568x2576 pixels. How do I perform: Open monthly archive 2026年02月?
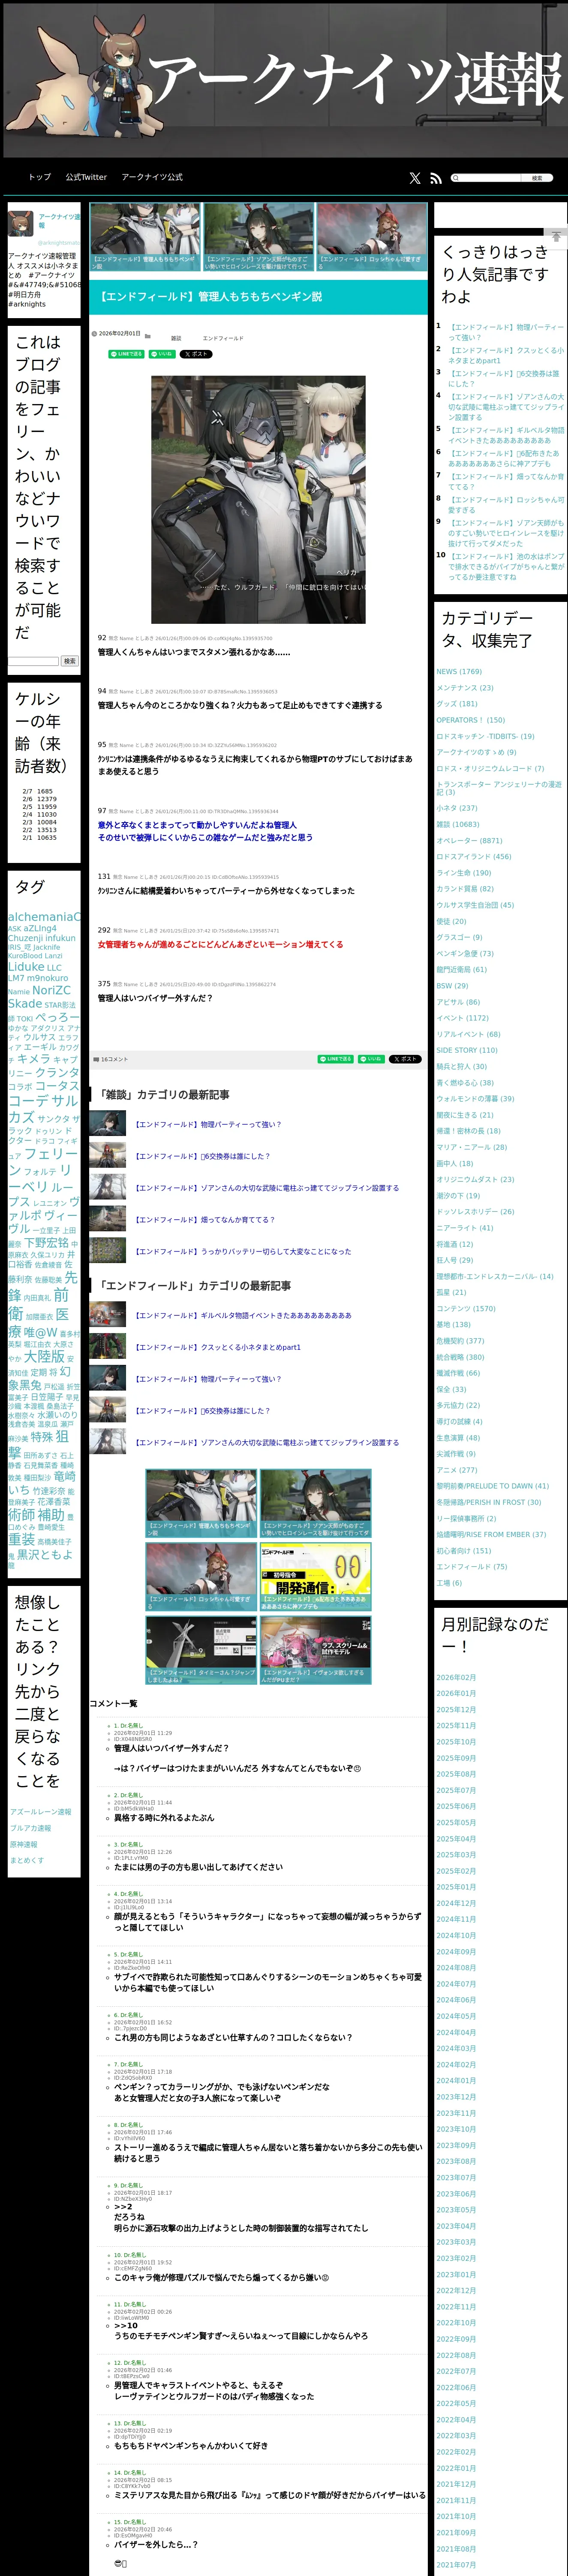(x=456, y=1677)
